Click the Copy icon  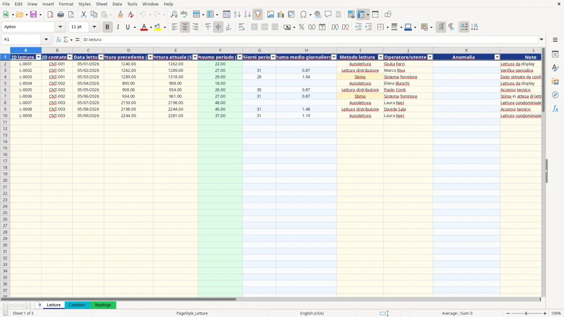coord(94,15)
